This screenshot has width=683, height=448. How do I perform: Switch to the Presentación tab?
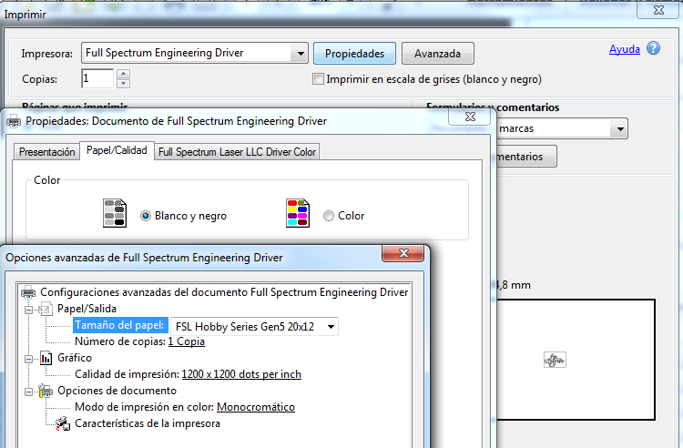click(x=46, y=152)
